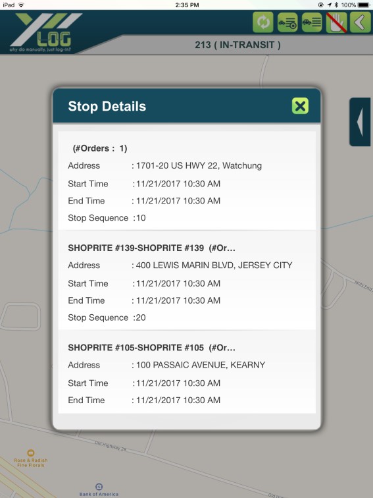This screenshot has height=498, width=373.
Task: Tap Stop Sequence 10 row
Action: pos(107,218)
